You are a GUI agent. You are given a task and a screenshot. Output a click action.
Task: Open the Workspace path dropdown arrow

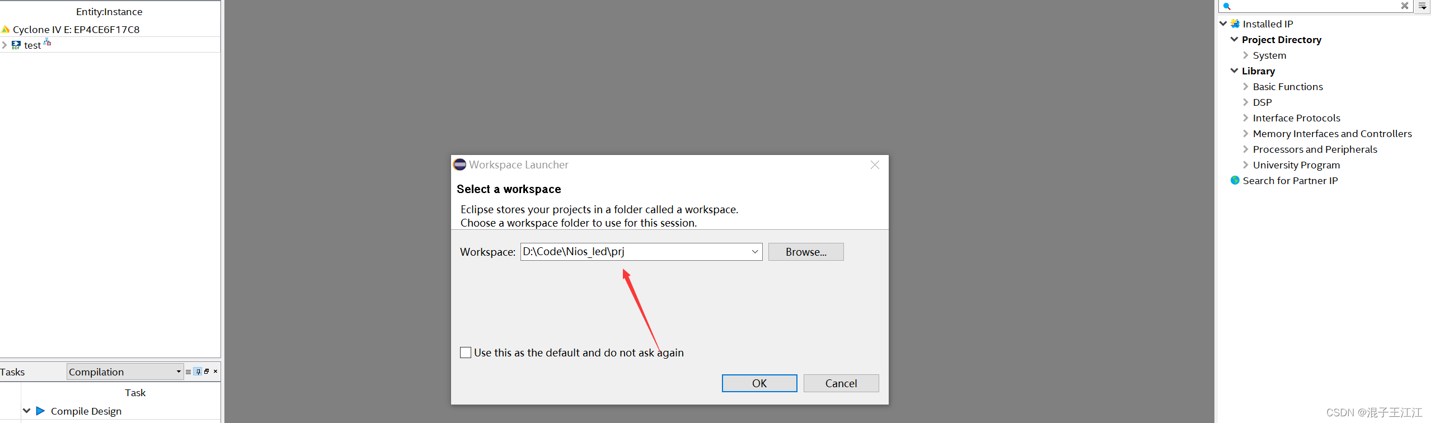point(755,252)
